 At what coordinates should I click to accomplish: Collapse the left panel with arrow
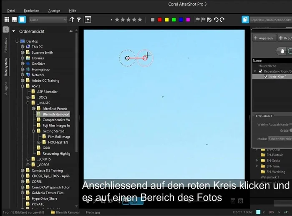click(x=6, y=30)
